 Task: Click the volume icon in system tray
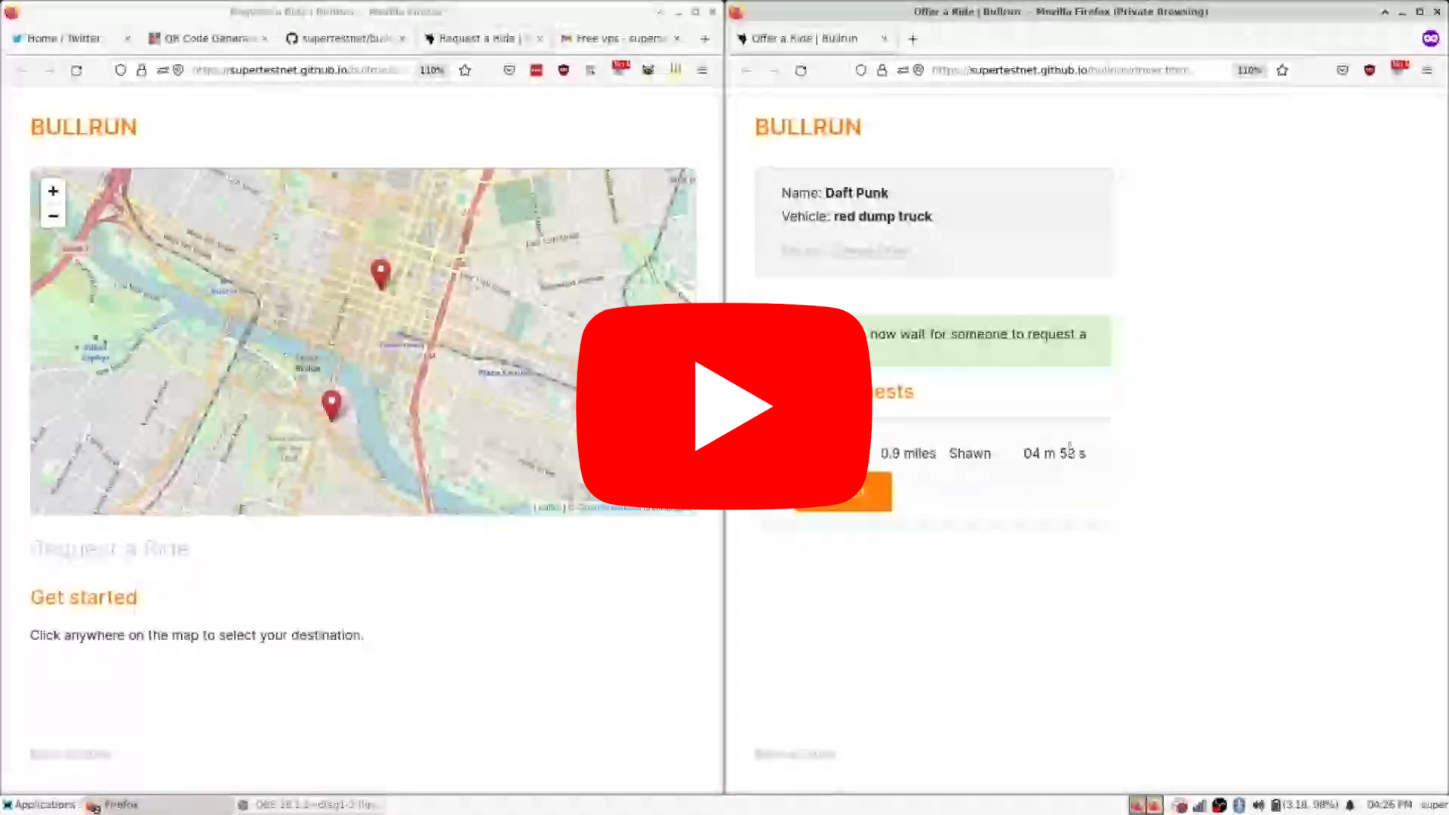pos(1258,805)
